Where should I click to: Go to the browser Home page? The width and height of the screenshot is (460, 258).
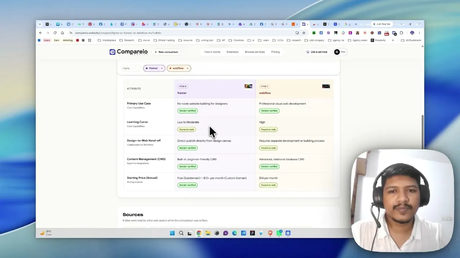[62, 33]
